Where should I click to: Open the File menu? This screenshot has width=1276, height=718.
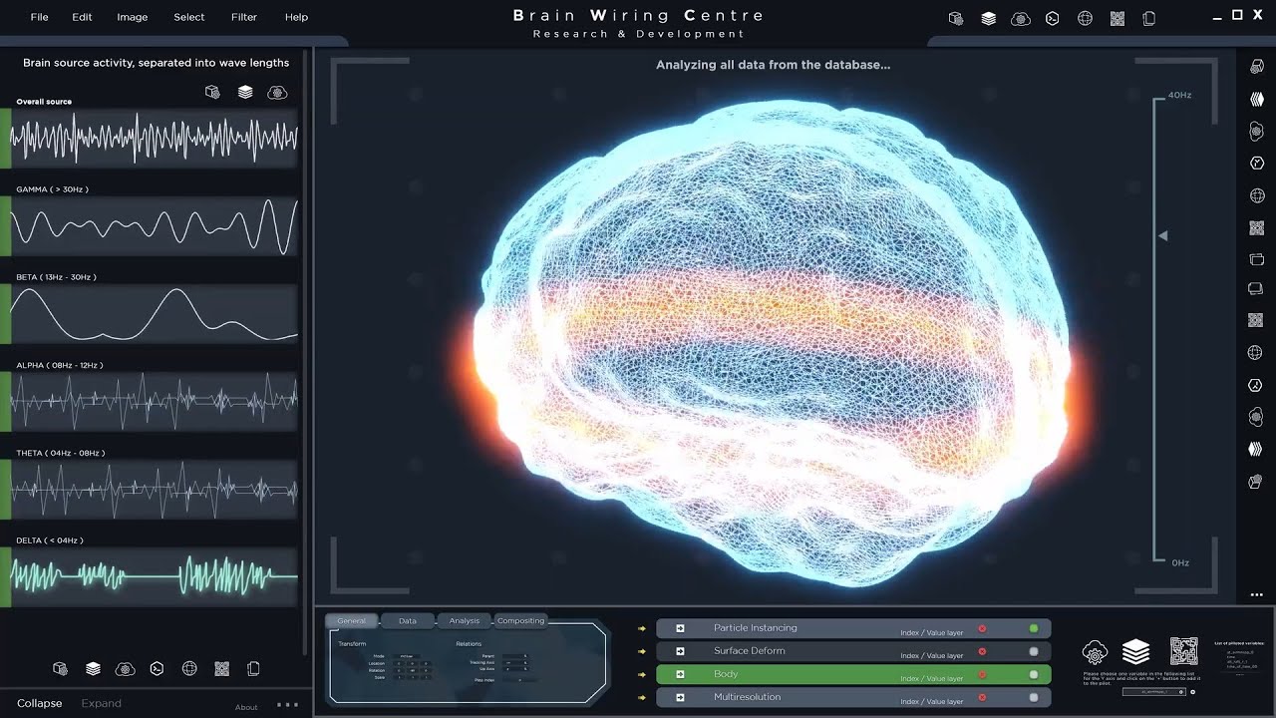[39, 17]
